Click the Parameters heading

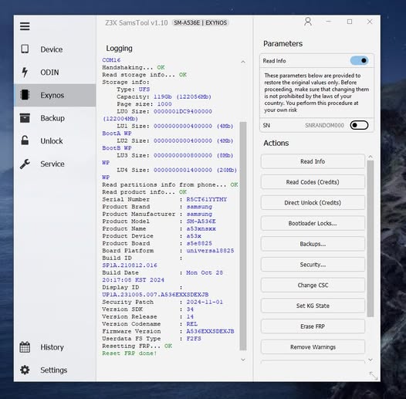pyautogui.click(x=283, y=43)
